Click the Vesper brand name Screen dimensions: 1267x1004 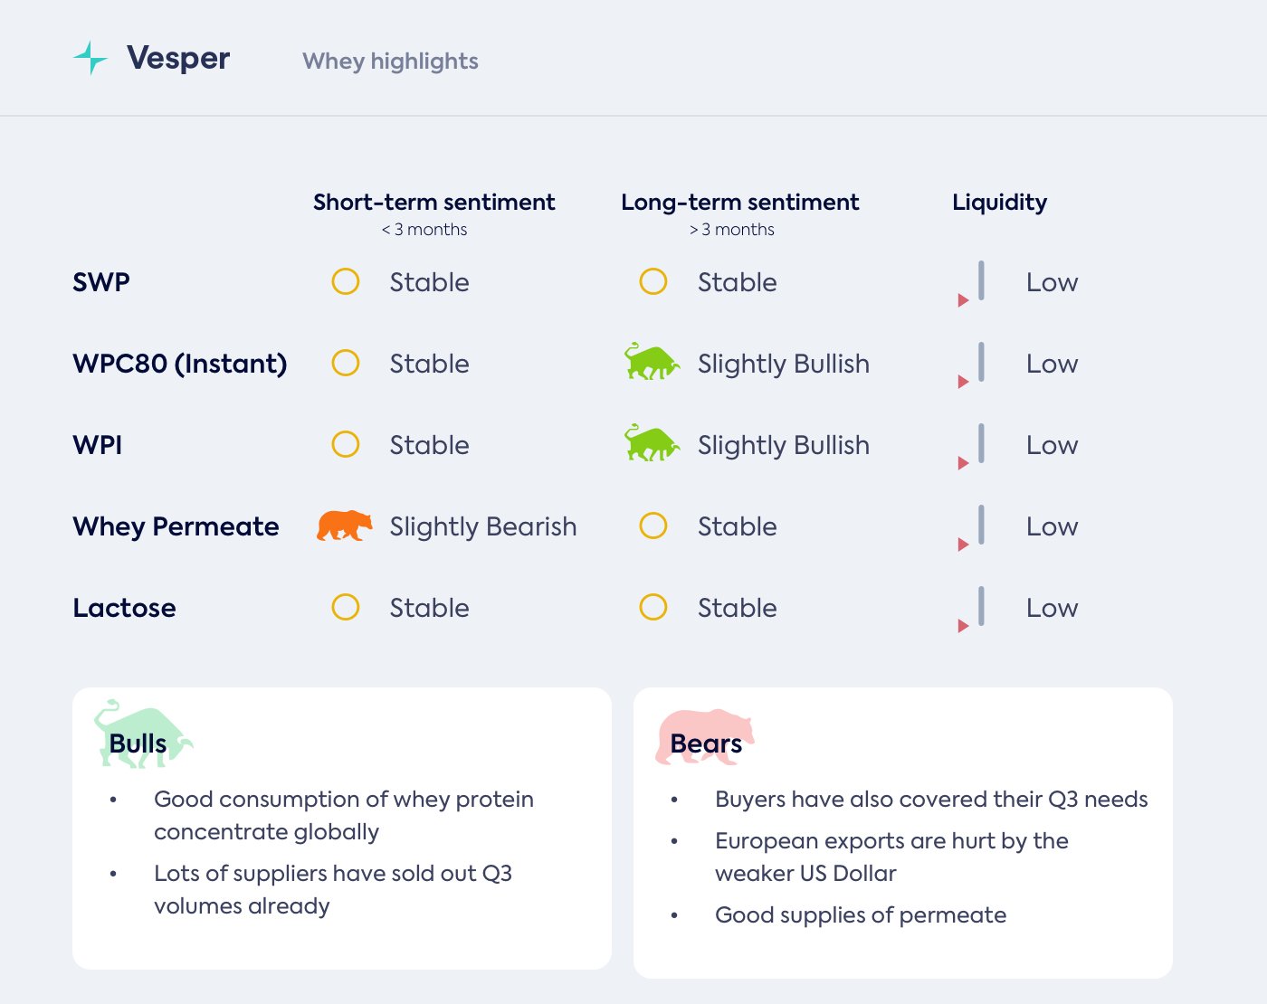pyautogui.click(x=178, y=58)
